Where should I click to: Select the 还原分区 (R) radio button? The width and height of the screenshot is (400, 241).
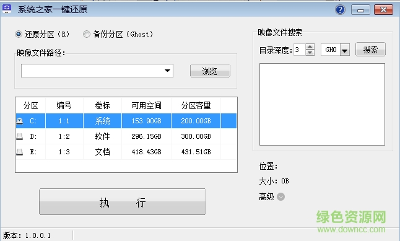pos(19,34)
